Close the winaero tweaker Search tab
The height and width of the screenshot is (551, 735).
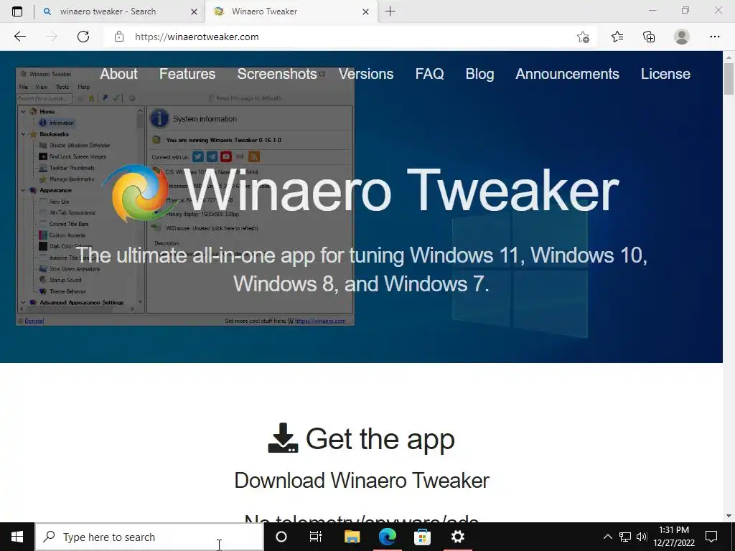(194, 11)
